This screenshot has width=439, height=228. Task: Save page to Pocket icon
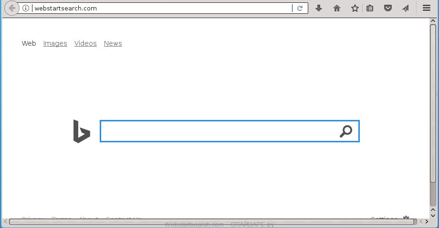388,9
